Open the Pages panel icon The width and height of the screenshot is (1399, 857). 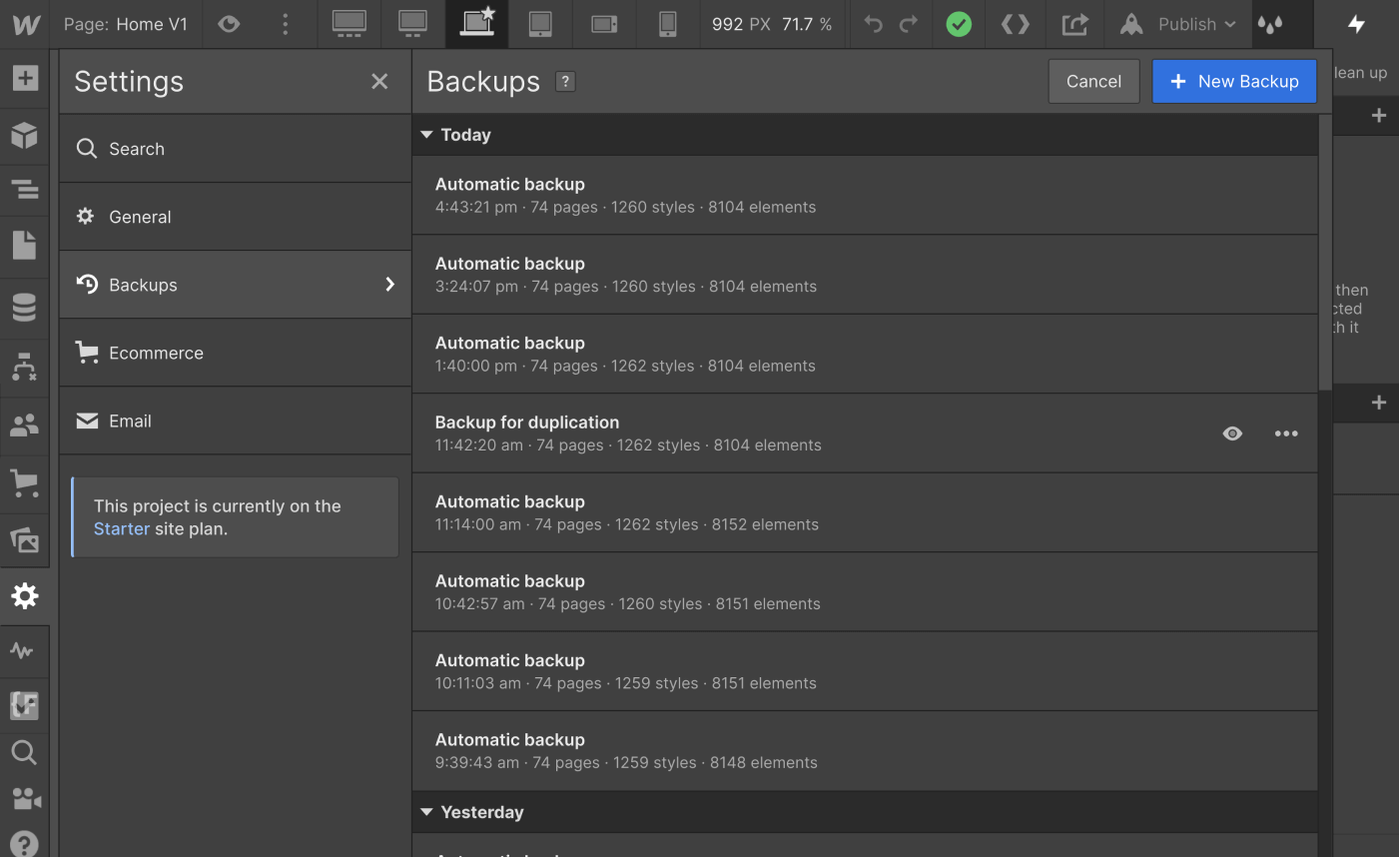pyautogui.click(x=24, y=245)
